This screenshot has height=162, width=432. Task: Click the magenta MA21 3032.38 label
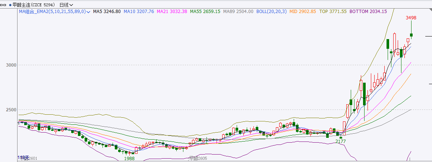[x=172, y=12]
